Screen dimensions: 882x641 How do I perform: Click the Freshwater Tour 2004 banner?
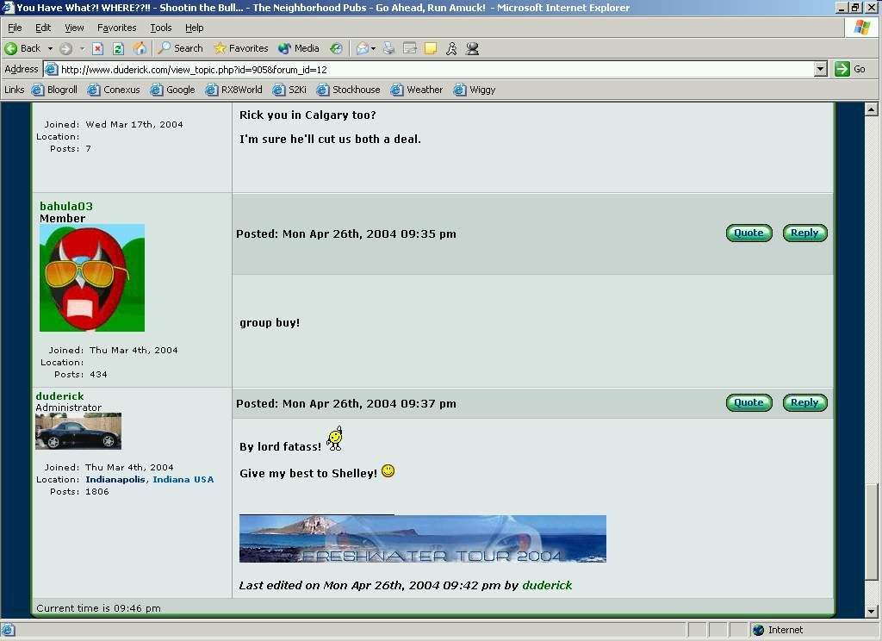[422, 538]
